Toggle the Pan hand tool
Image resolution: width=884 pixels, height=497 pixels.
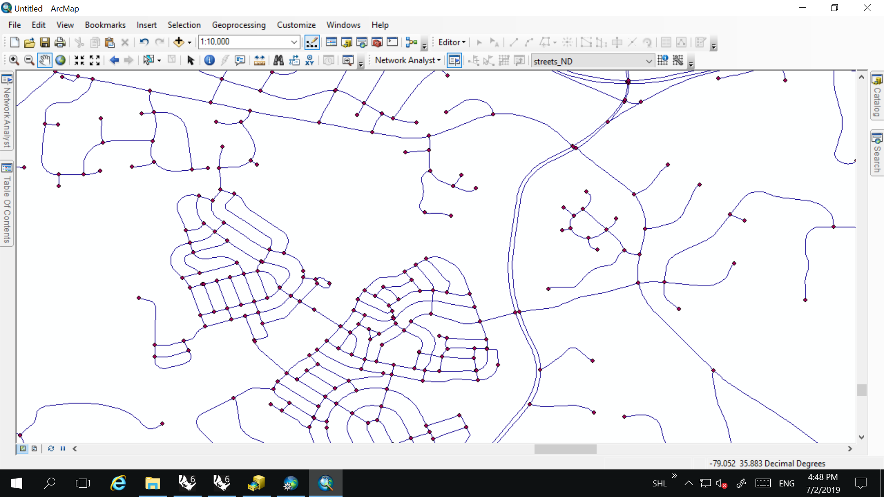pos(45,60)
